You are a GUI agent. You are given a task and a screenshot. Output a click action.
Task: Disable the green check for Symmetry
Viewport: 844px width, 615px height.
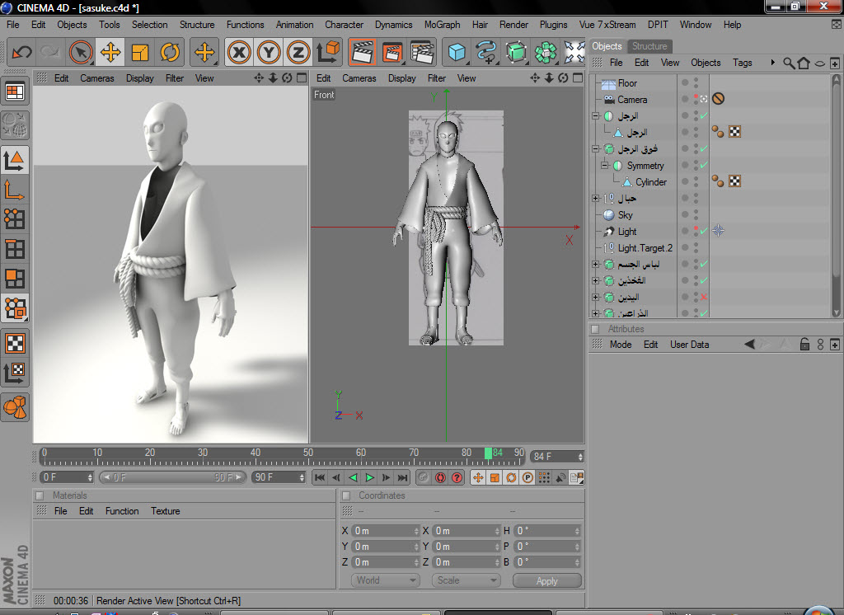click(704, 165)
